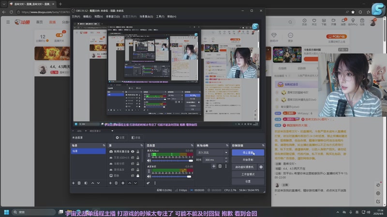Viewport: 387px width, 217px height.
Task: Decrease the 300 ms transition duration
Action: tap(226, 161)
